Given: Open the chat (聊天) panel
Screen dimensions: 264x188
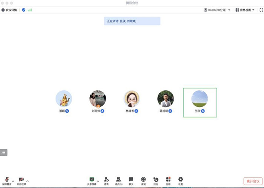Looking at the screenshot, I should (x=131, y=180).
